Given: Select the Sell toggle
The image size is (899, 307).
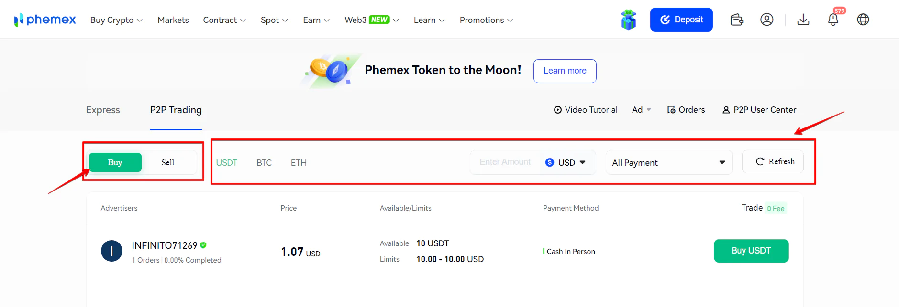Looking at the screenshot, I should [168, 162].
